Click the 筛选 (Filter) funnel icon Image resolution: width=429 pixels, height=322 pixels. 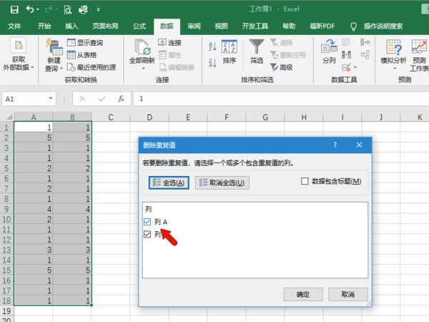point(257,47)
